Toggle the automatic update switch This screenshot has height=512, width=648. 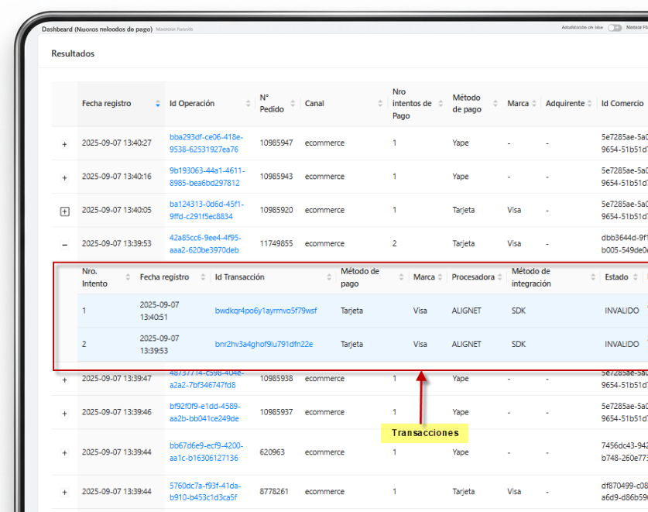(x=614, y=27)
